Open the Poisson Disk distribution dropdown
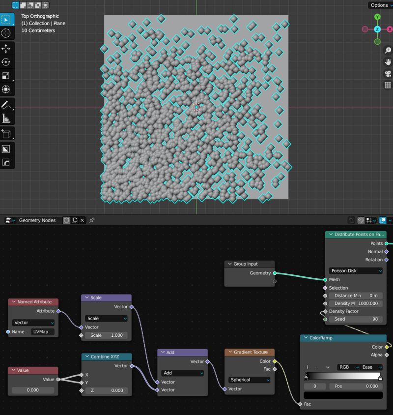 (x=356, y=271)
